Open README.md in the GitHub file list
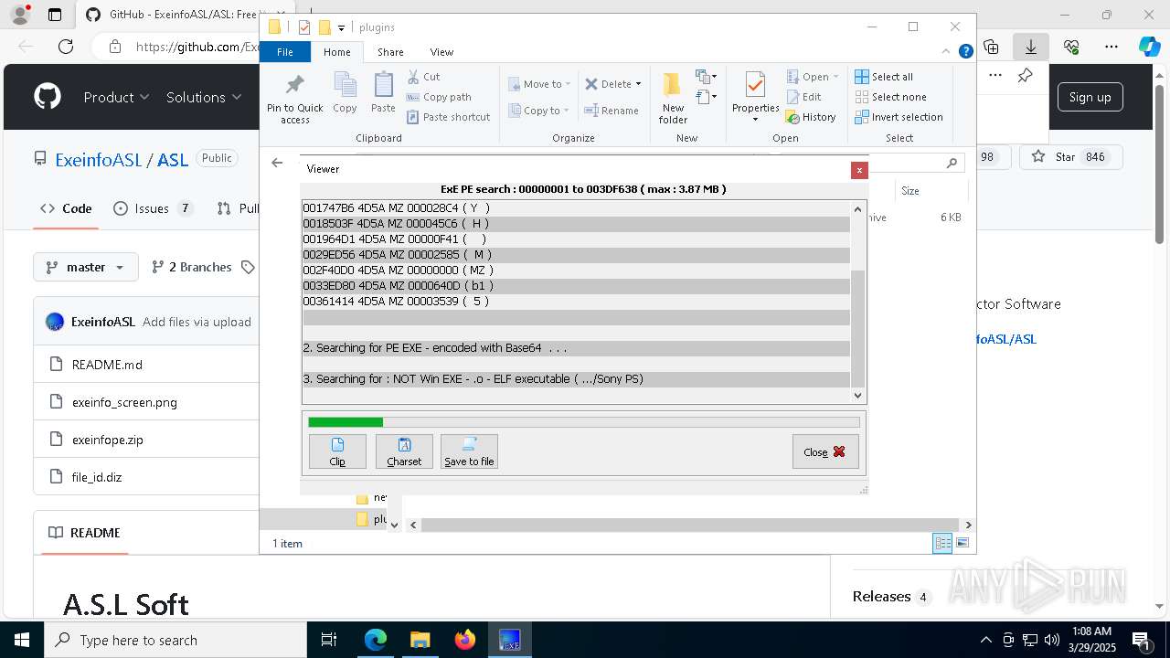Viewport: 1170px width, 658px height. [x=107, y=365]
